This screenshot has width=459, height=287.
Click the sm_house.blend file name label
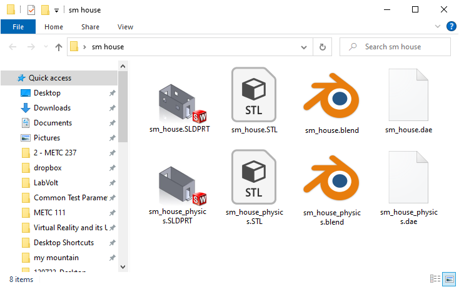pyautogui.click(x=331, y=130)
